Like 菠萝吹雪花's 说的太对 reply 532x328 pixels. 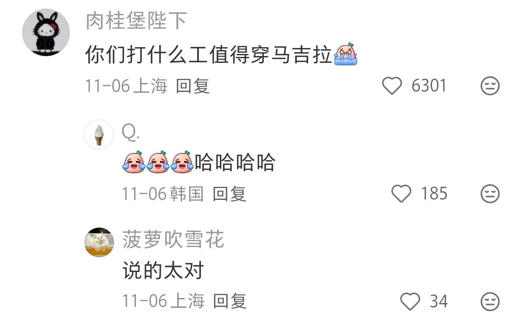[x=410, y=301]
